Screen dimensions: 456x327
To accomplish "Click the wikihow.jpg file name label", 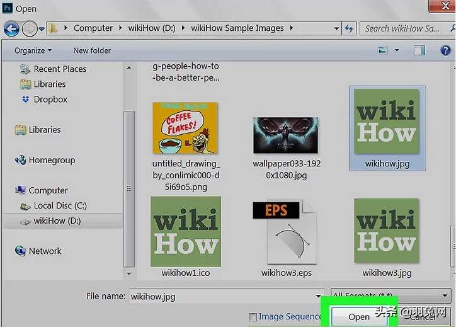I will 387,164.
